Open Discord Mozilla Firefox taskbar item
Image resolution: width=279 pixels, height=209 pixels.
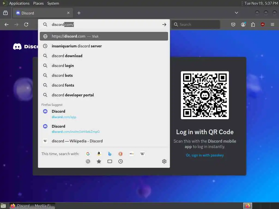[32, 206]
